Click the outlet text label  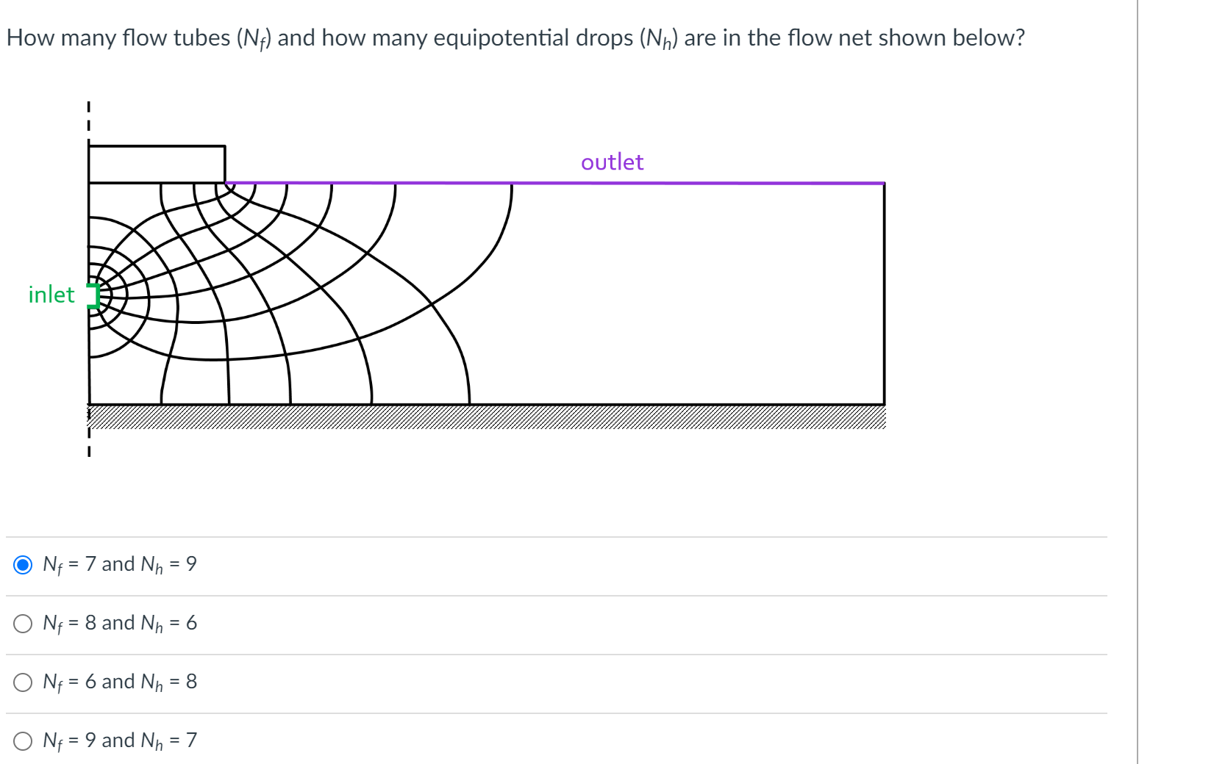(613, 162)
